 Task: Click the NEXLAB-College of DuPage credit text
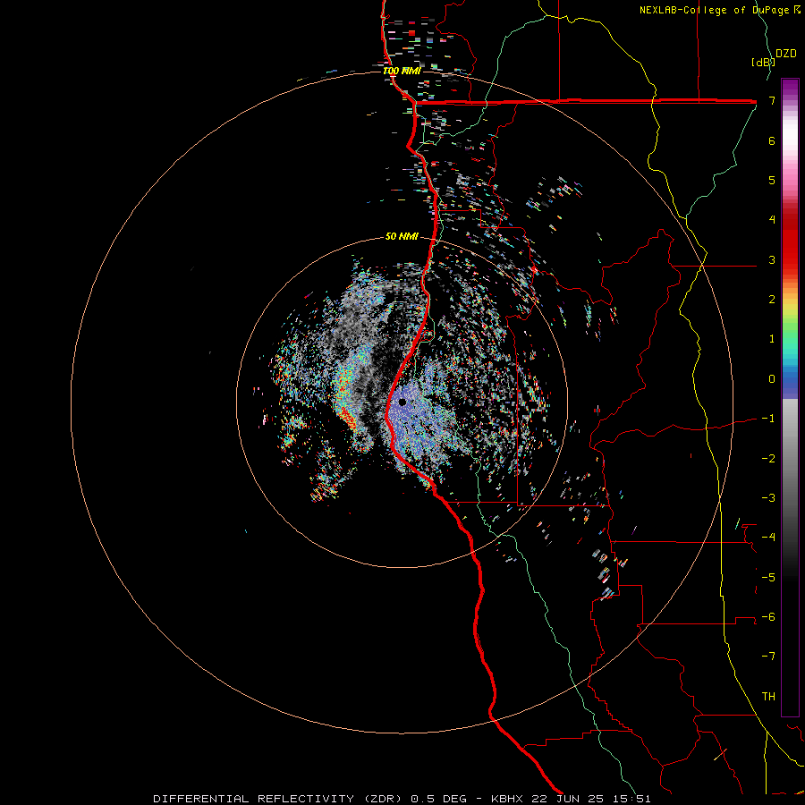(x=719, y=10)
